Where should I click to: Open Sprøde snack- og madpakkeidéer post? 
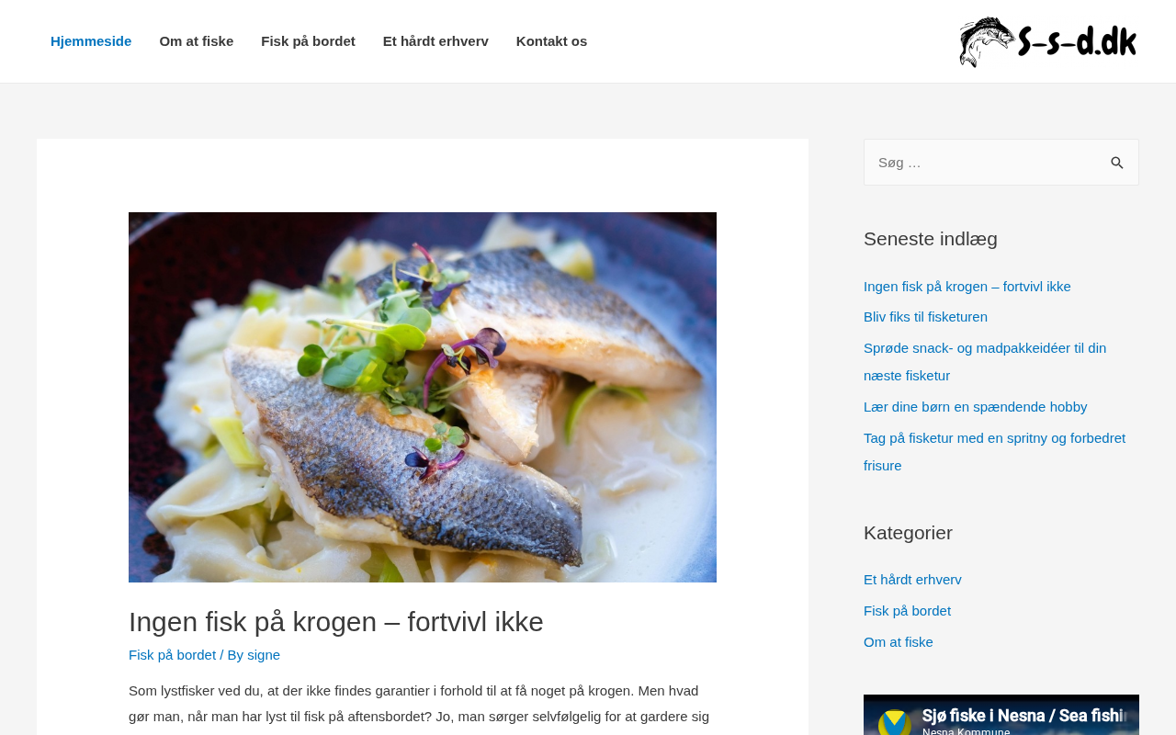[985, 362]
